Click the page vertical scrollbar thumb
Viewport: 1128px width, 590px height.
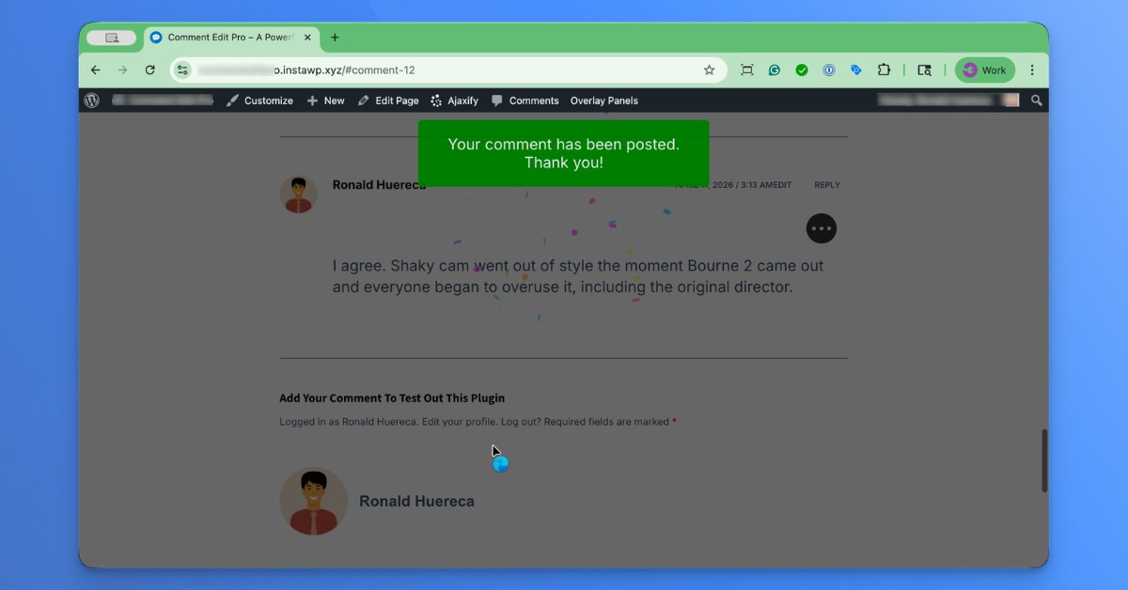[1043, 460]
